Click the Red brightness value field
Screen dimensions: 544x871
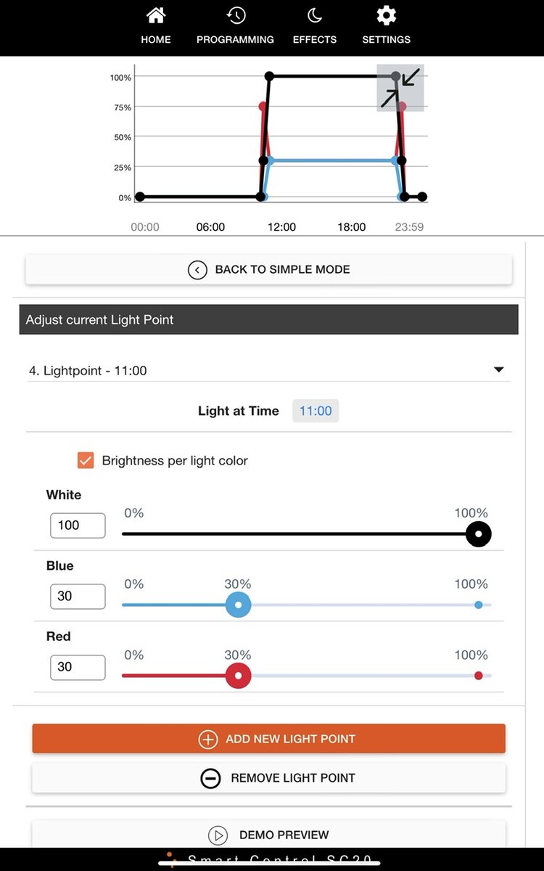(78, 667)
